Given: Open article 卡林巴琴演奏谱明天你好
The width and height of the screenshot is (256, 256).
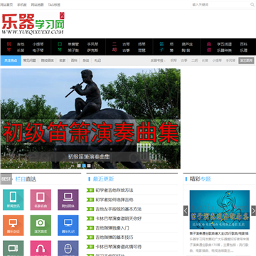Looking at the screenshot, I should click(x=119, y=218).
